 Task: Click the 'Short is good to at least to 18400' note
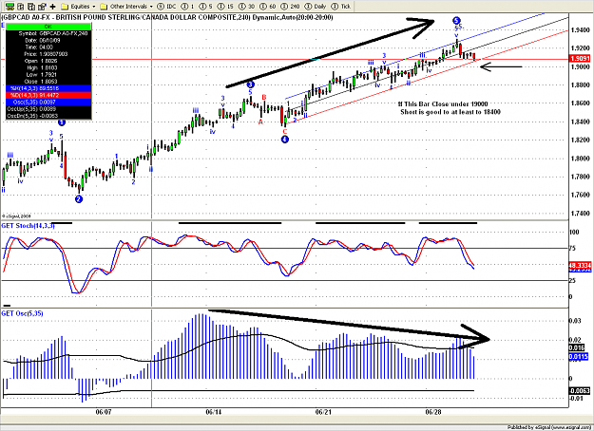pyautogui.click(x=450, y=112)
